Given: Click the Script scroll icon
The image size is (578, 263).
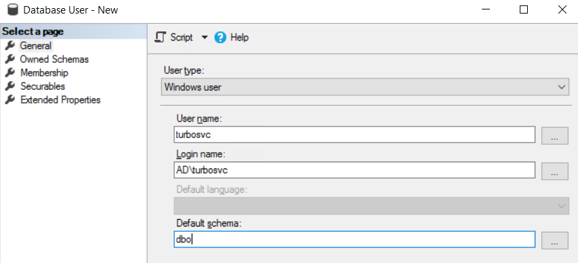Looking at the screenshot, I should pyautogui.click(x=160, y=37).
